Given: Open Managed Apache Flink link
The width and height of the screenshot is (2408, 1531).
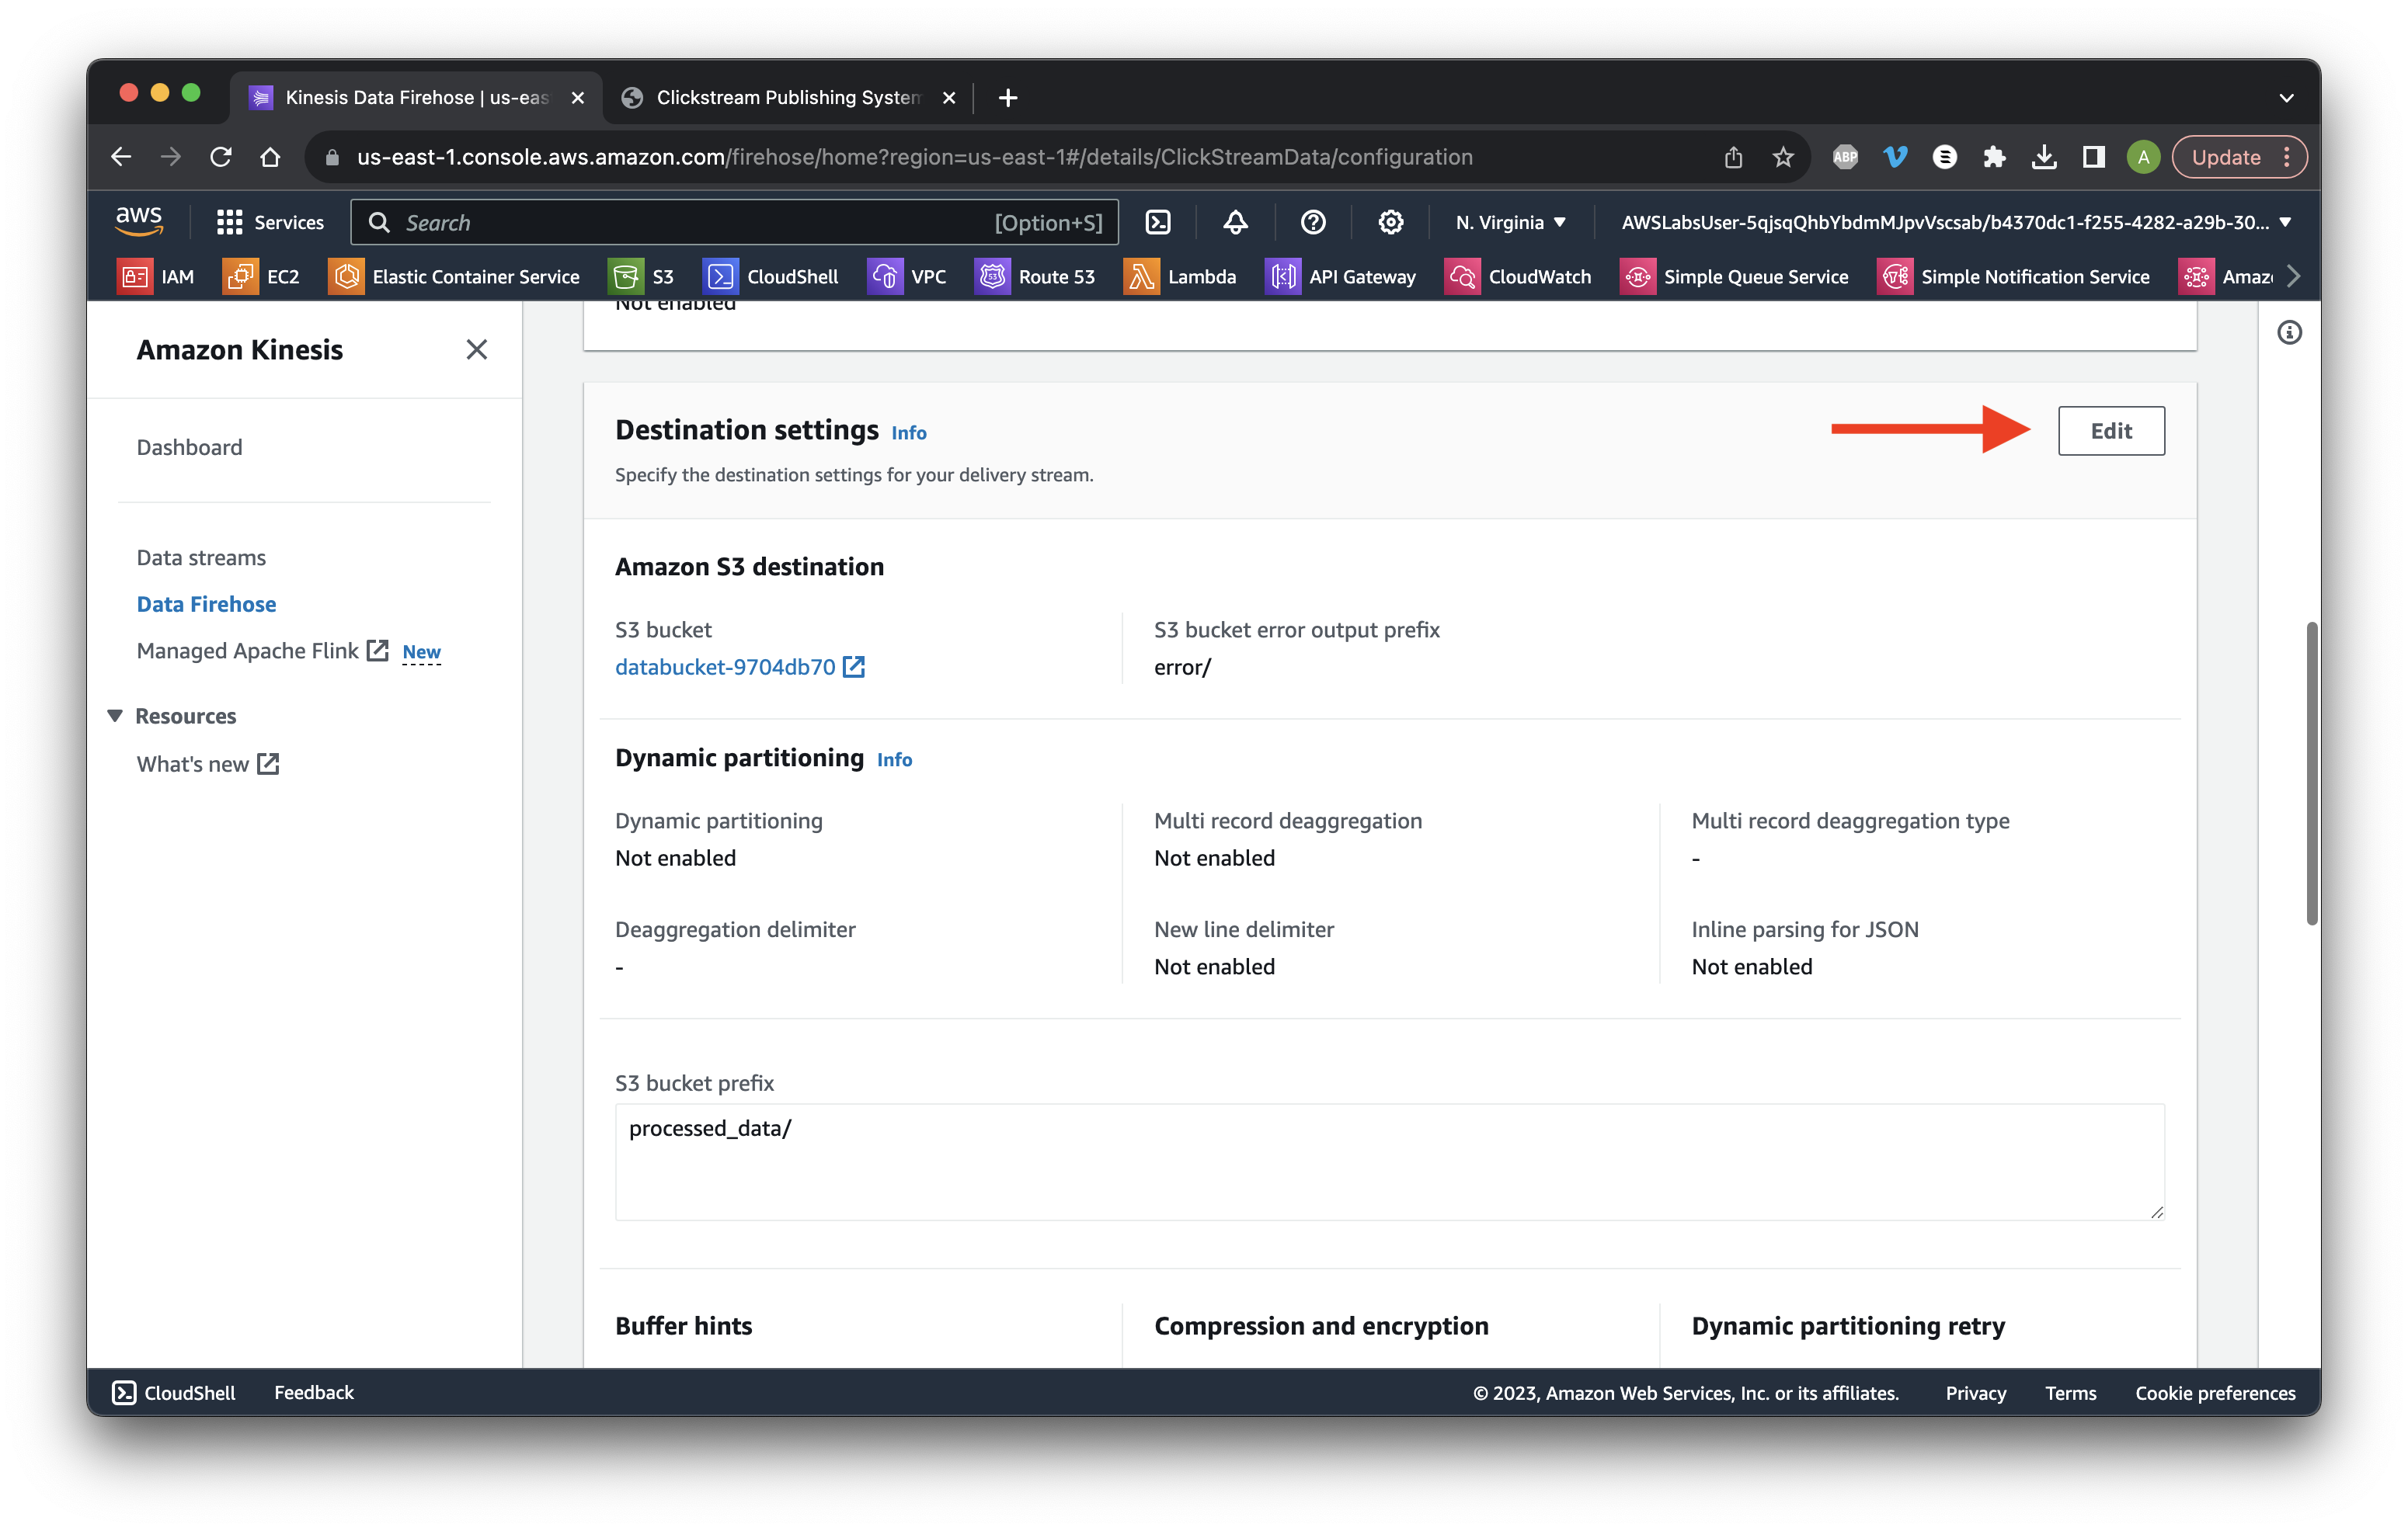Looking at the screenshot, I should [262, 651].
